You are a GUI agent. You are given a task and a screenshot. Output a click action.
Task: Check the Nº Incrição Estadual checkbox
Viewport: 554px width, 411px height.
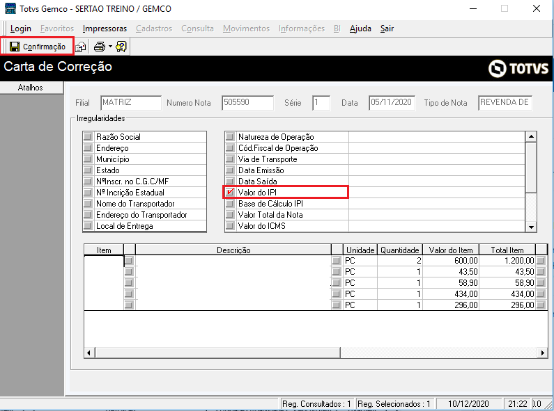coord(88,193)
